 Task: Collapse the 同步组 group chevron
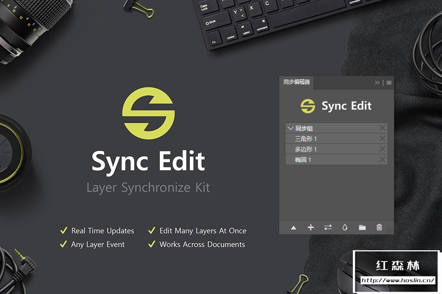click(x=291, y=128)
